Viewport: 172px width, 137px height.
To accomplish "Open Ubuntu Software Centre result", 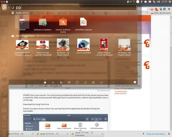I will (63, 25).
